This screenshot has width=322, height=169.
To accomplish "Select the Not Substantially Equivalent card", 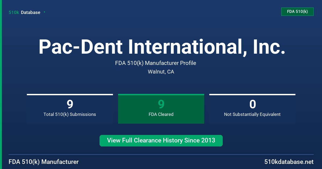I will [x=252, y=109].
